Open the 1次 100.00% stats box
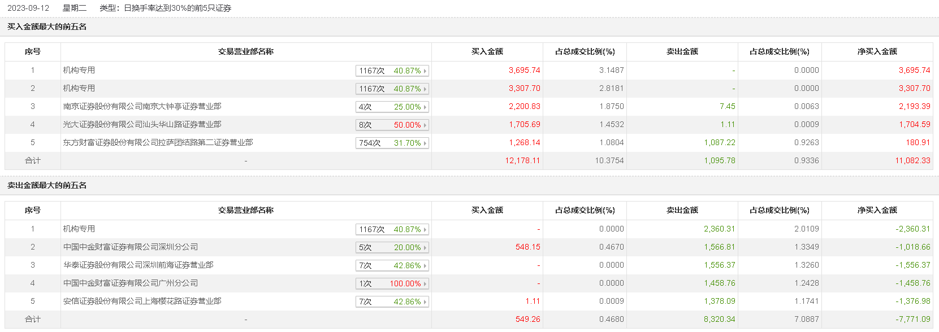Screen dimensions: 939x332 pyautogui.click(x=392, y=284)
